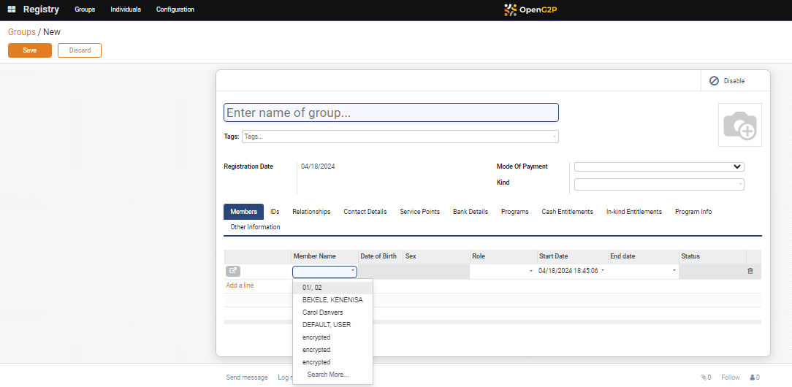Choose BEKELE, KENENISA from dropdown
This screenshot has width=792, height=387.
[x=332, y=300]
